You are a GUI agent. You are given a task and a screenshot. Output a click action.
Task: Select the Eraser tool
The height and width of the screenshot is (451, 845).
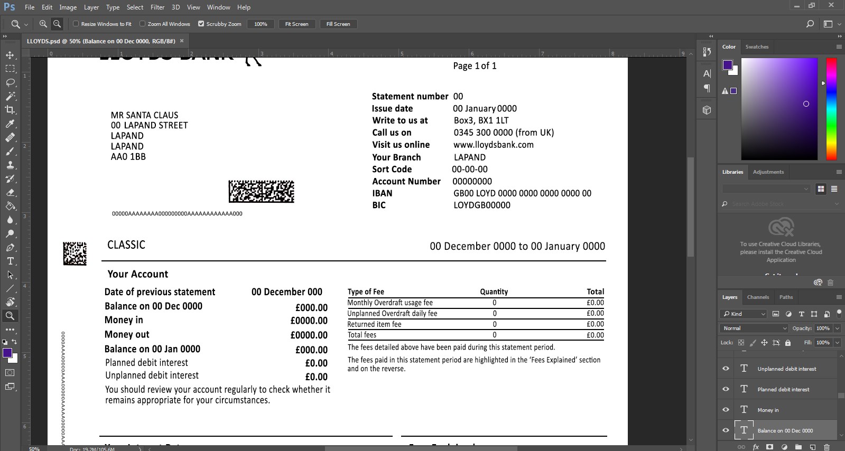(x=10, y=192)
